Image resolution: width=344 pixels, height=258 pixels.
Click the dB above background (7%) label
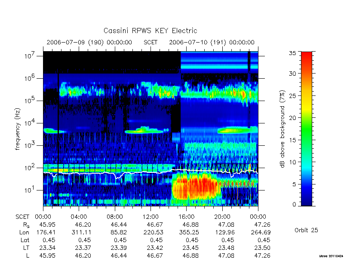pos(283,129)
